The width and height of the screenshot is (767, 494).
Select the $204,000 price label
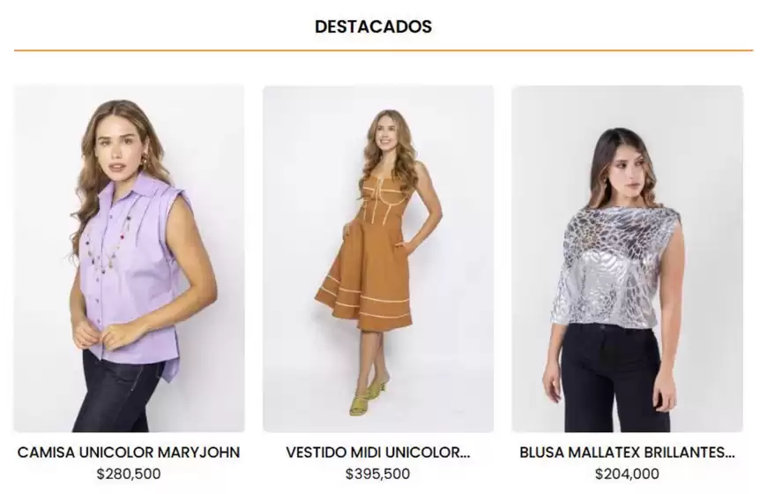[627, 474]
